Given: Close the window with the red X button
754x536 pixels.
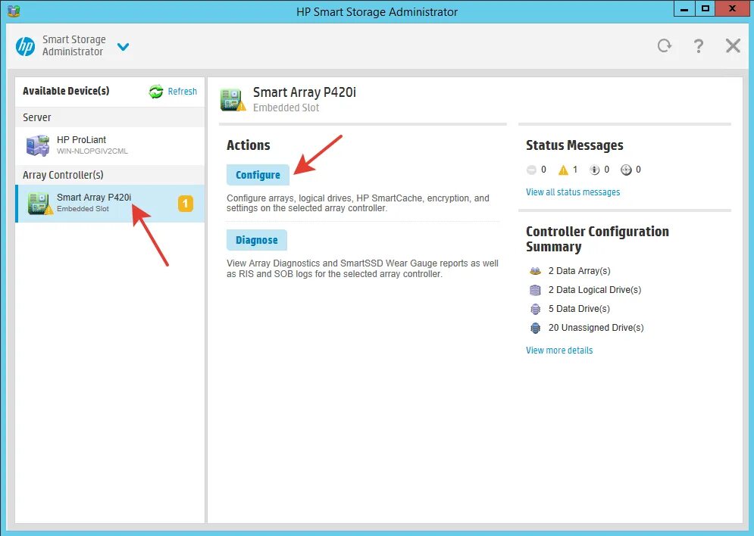Looking at the screenshot, I should (x=732, y=8).
